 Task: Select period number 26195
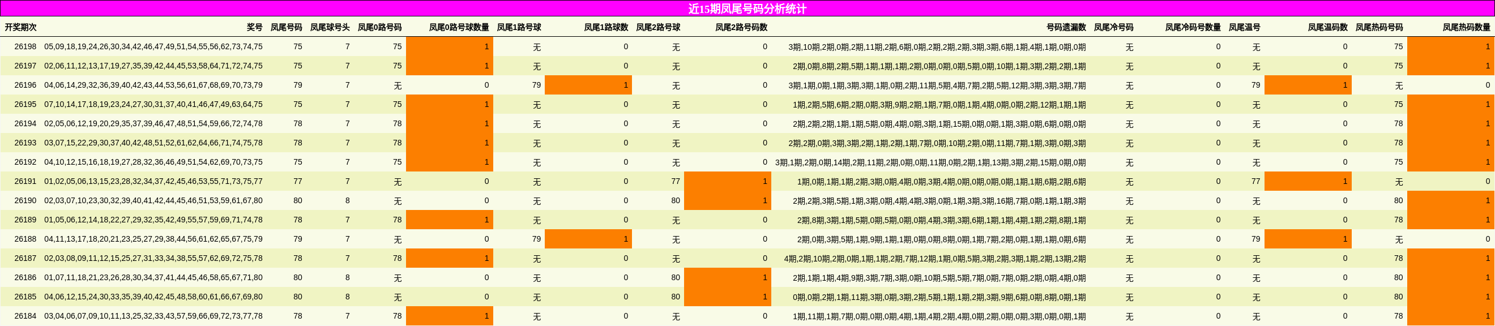(25, 104)
